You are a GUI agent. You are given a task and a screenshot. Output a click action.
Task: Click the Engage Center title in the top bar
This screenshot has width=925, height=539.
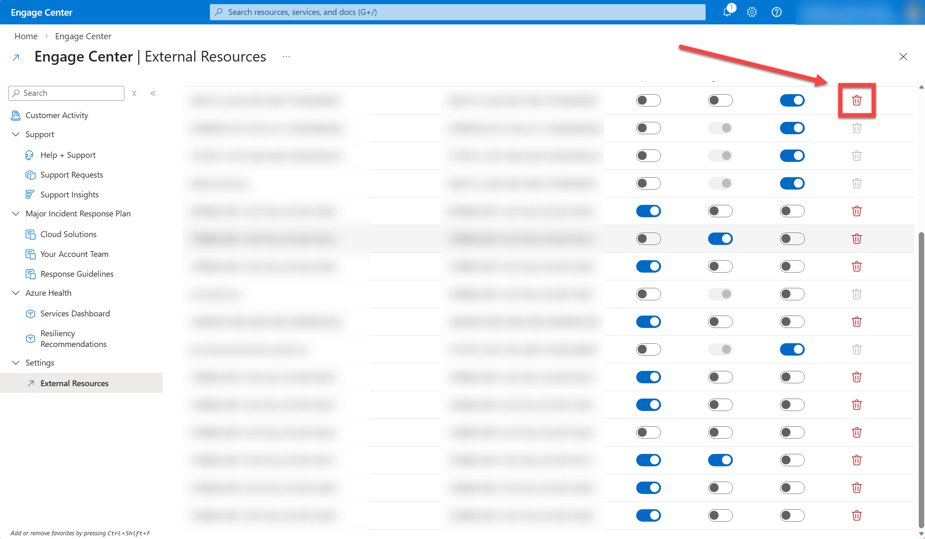click(x=42, y=12)
